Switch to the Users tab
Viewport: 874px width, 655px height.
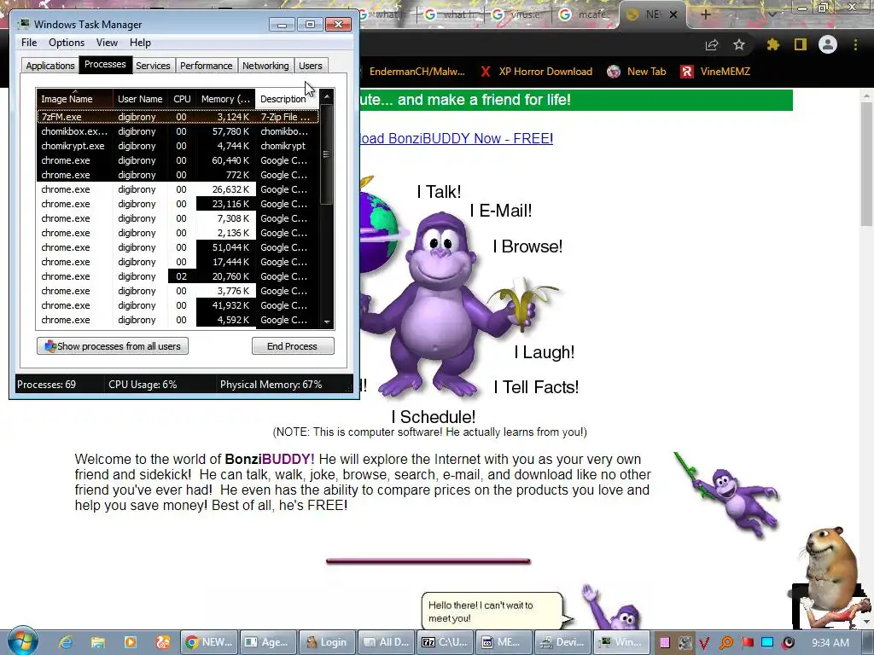[311, 66]
